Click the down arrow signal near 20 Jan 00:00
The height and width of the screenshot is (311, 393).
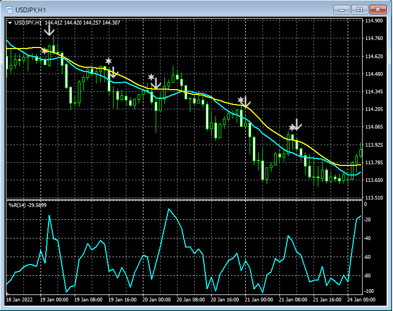point(156,84)
